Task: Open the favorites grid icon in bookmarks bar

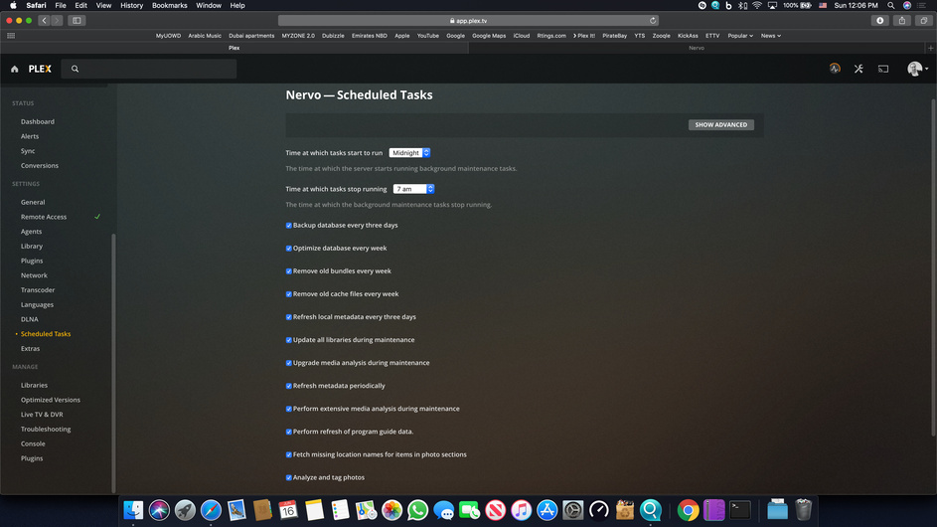Action: click(11, 36)
